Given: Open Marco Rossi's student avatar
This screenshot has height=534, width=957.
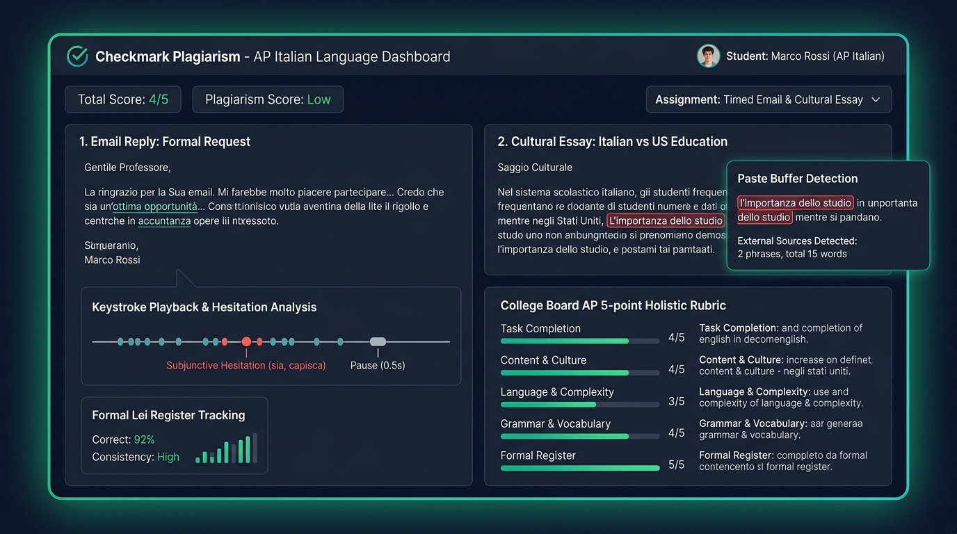Looking at the screenshot, I should 708,56.
